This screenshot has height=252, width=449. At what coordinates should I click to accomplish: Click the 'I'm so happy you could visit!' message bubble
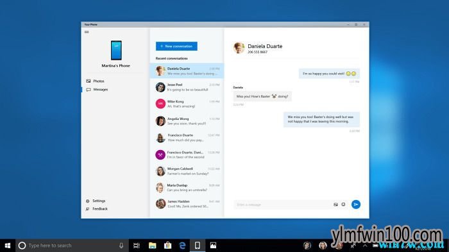329,74
